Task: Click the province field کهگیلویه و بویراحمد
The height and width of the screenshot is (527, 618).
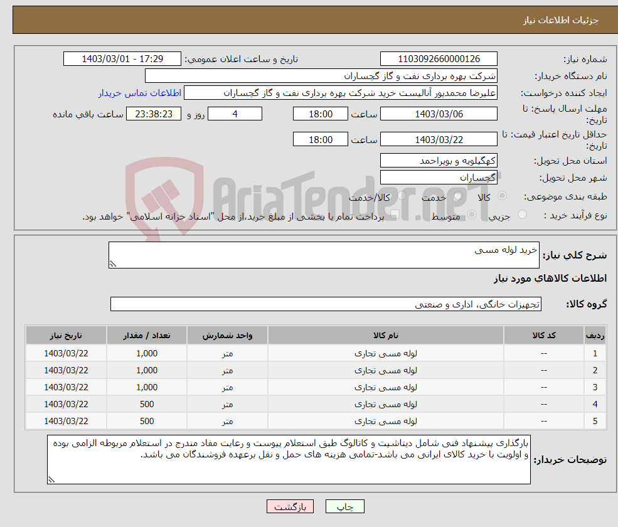Action: tap(439, 161)
